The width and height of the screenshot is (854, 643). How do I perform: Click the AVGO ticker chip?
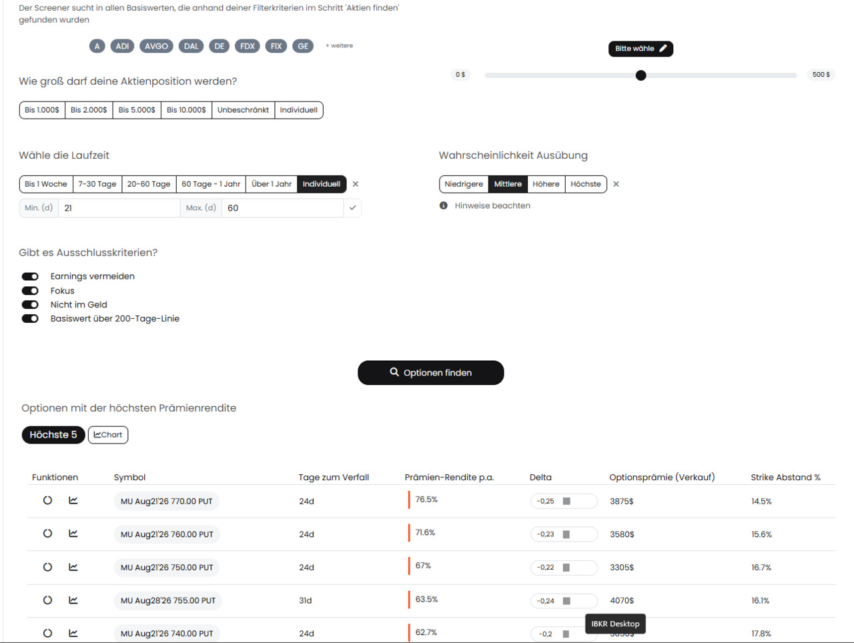156,46
